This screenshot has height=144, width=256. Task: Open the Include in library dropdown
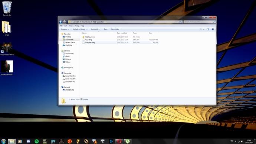coord(80,29)
